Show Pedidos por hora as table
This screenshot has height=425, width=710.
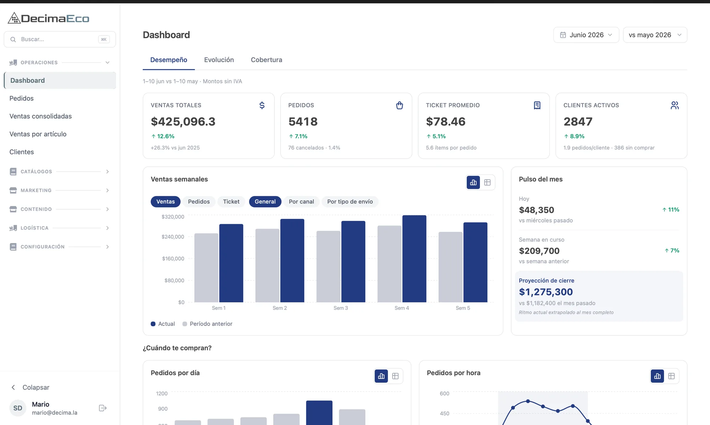(671, 376)
